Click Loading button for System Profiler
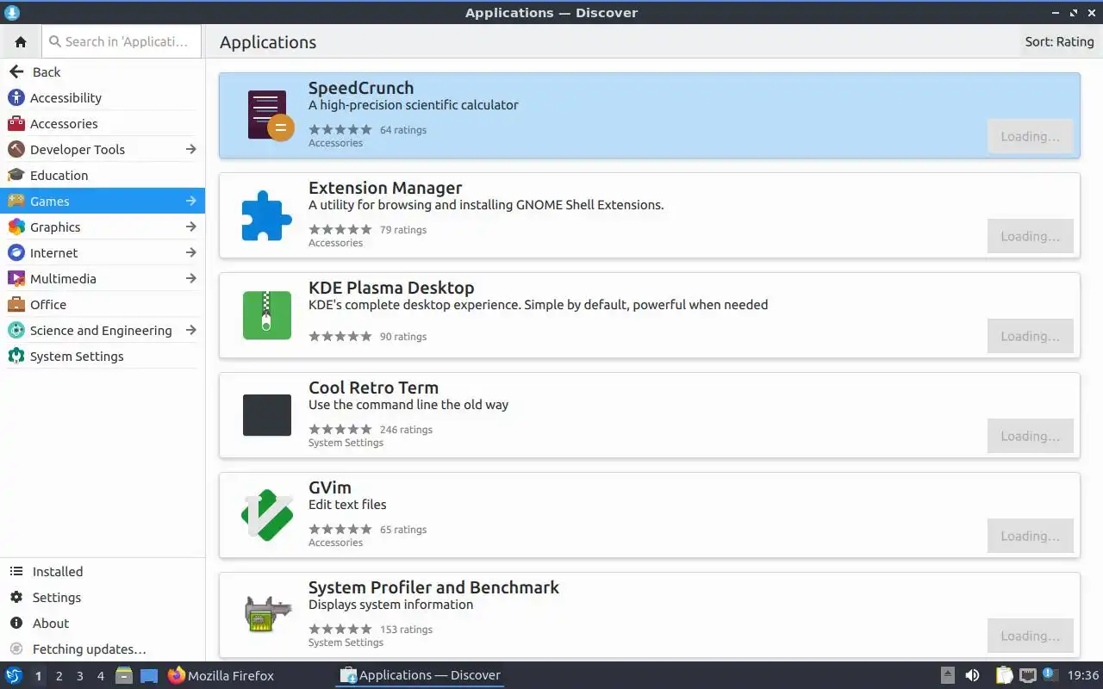This screenshot has height=689, width=1103. (x=1031, y=636)
